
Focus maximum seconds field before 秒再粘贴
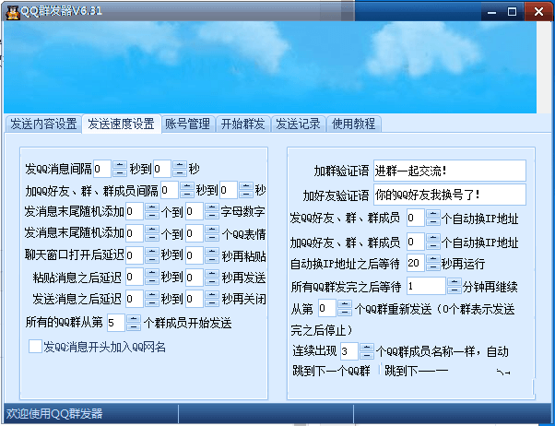195,255
